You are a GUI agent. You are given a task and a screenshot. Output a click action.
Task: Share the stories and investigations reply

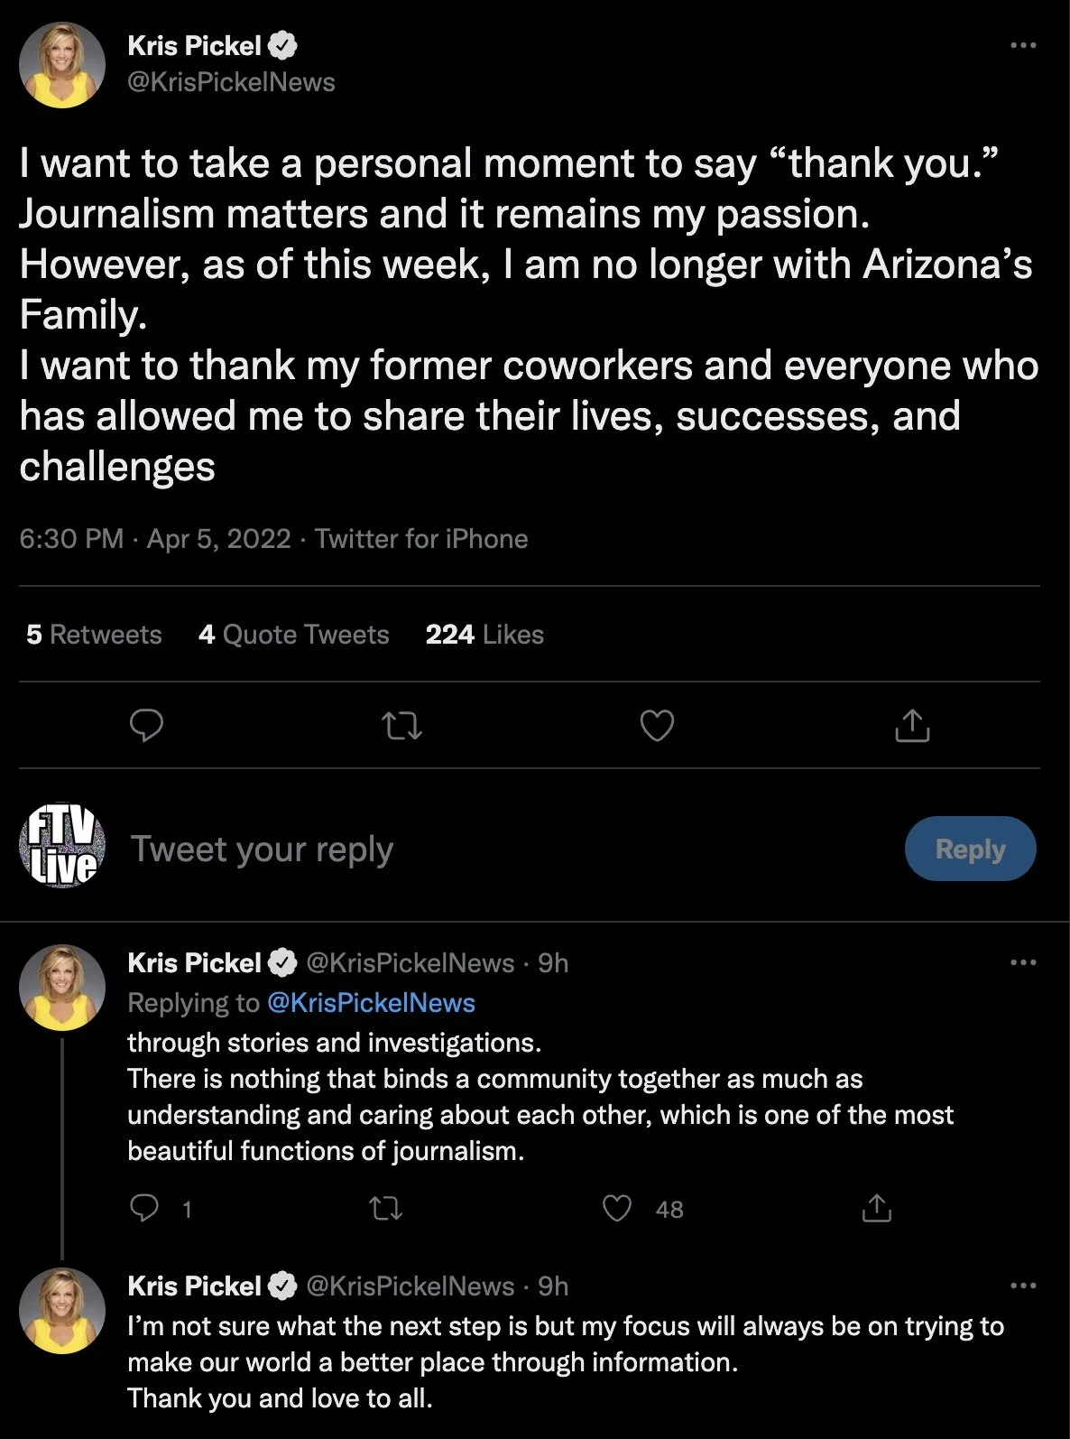876,1208
